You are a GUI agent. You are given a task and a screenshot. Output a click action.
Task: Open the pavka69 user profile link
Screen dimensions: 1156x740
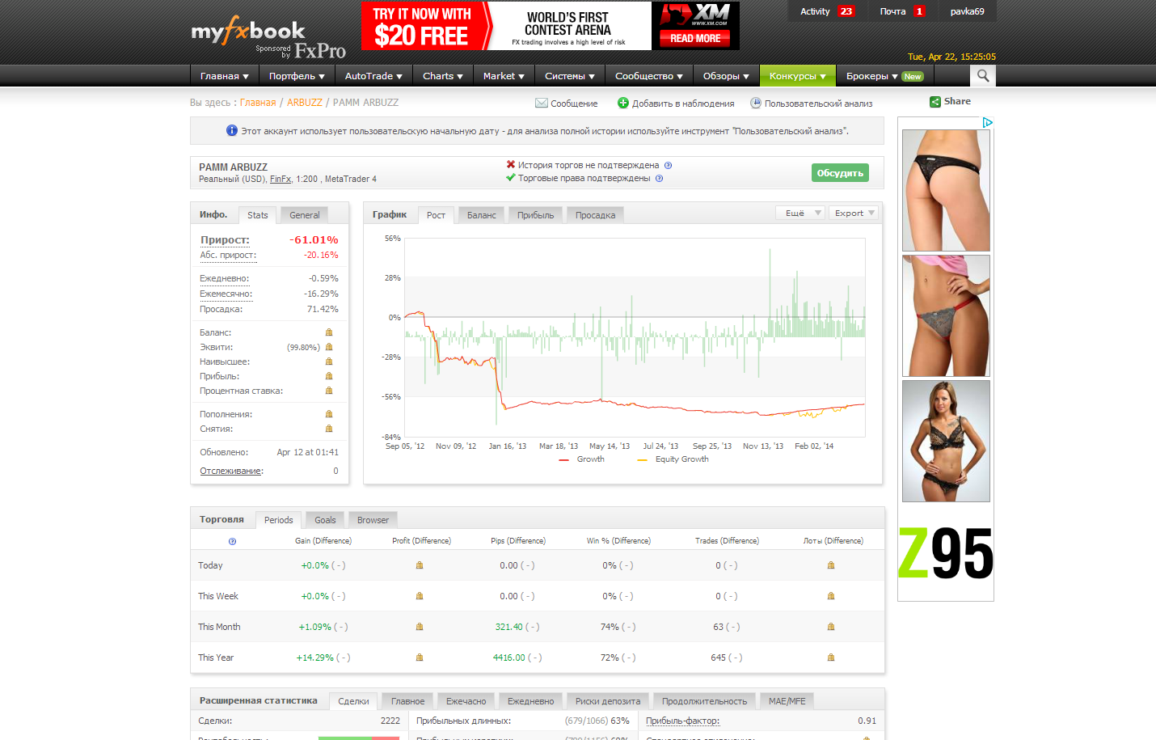968,11
